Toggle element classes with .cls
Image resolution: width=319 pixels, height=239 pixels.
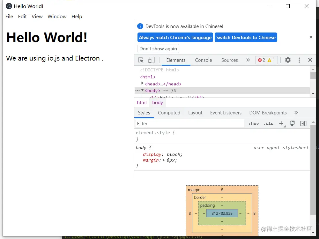(x=268, y=124)
